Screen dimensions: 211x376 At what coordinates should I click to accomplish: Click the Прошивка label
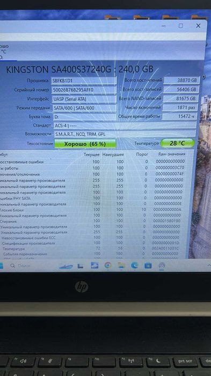(38, 81)
